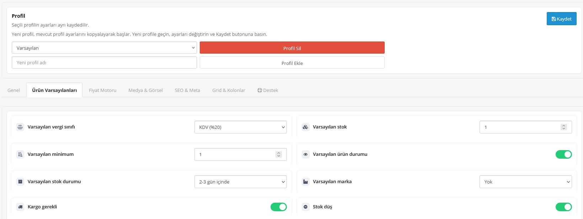Disable the Kargo gerekli switch
This screenshot has height=219, width=583.
tap(279, 207)
